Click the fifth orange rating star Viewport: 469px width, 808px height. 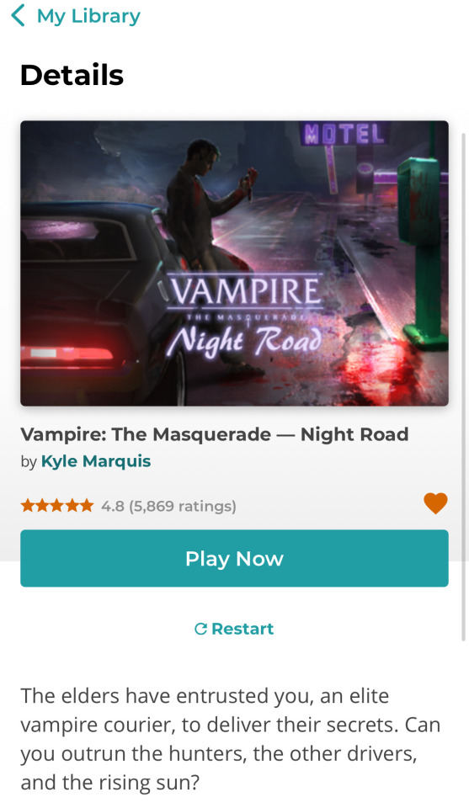(87, 506)
